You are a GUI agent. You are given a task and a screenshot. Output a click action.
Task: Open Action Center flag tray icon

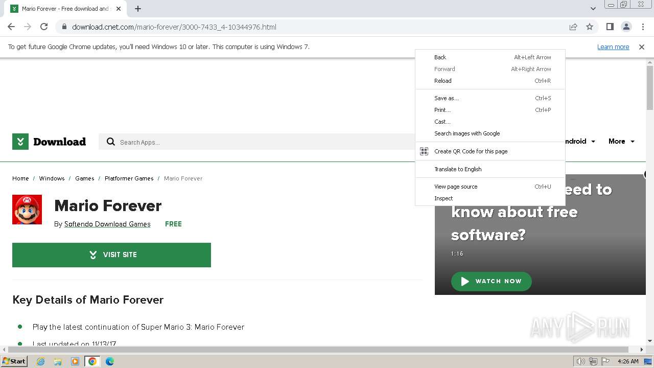coord(605,361)
